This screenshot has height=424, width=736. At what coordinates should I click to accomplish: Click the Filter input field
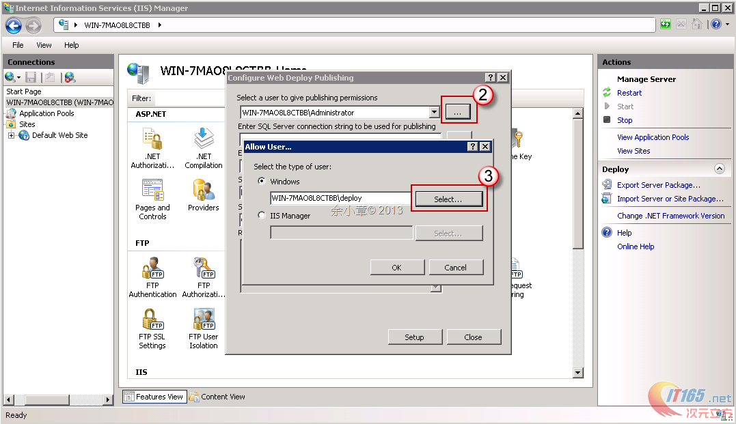(189, 98)
